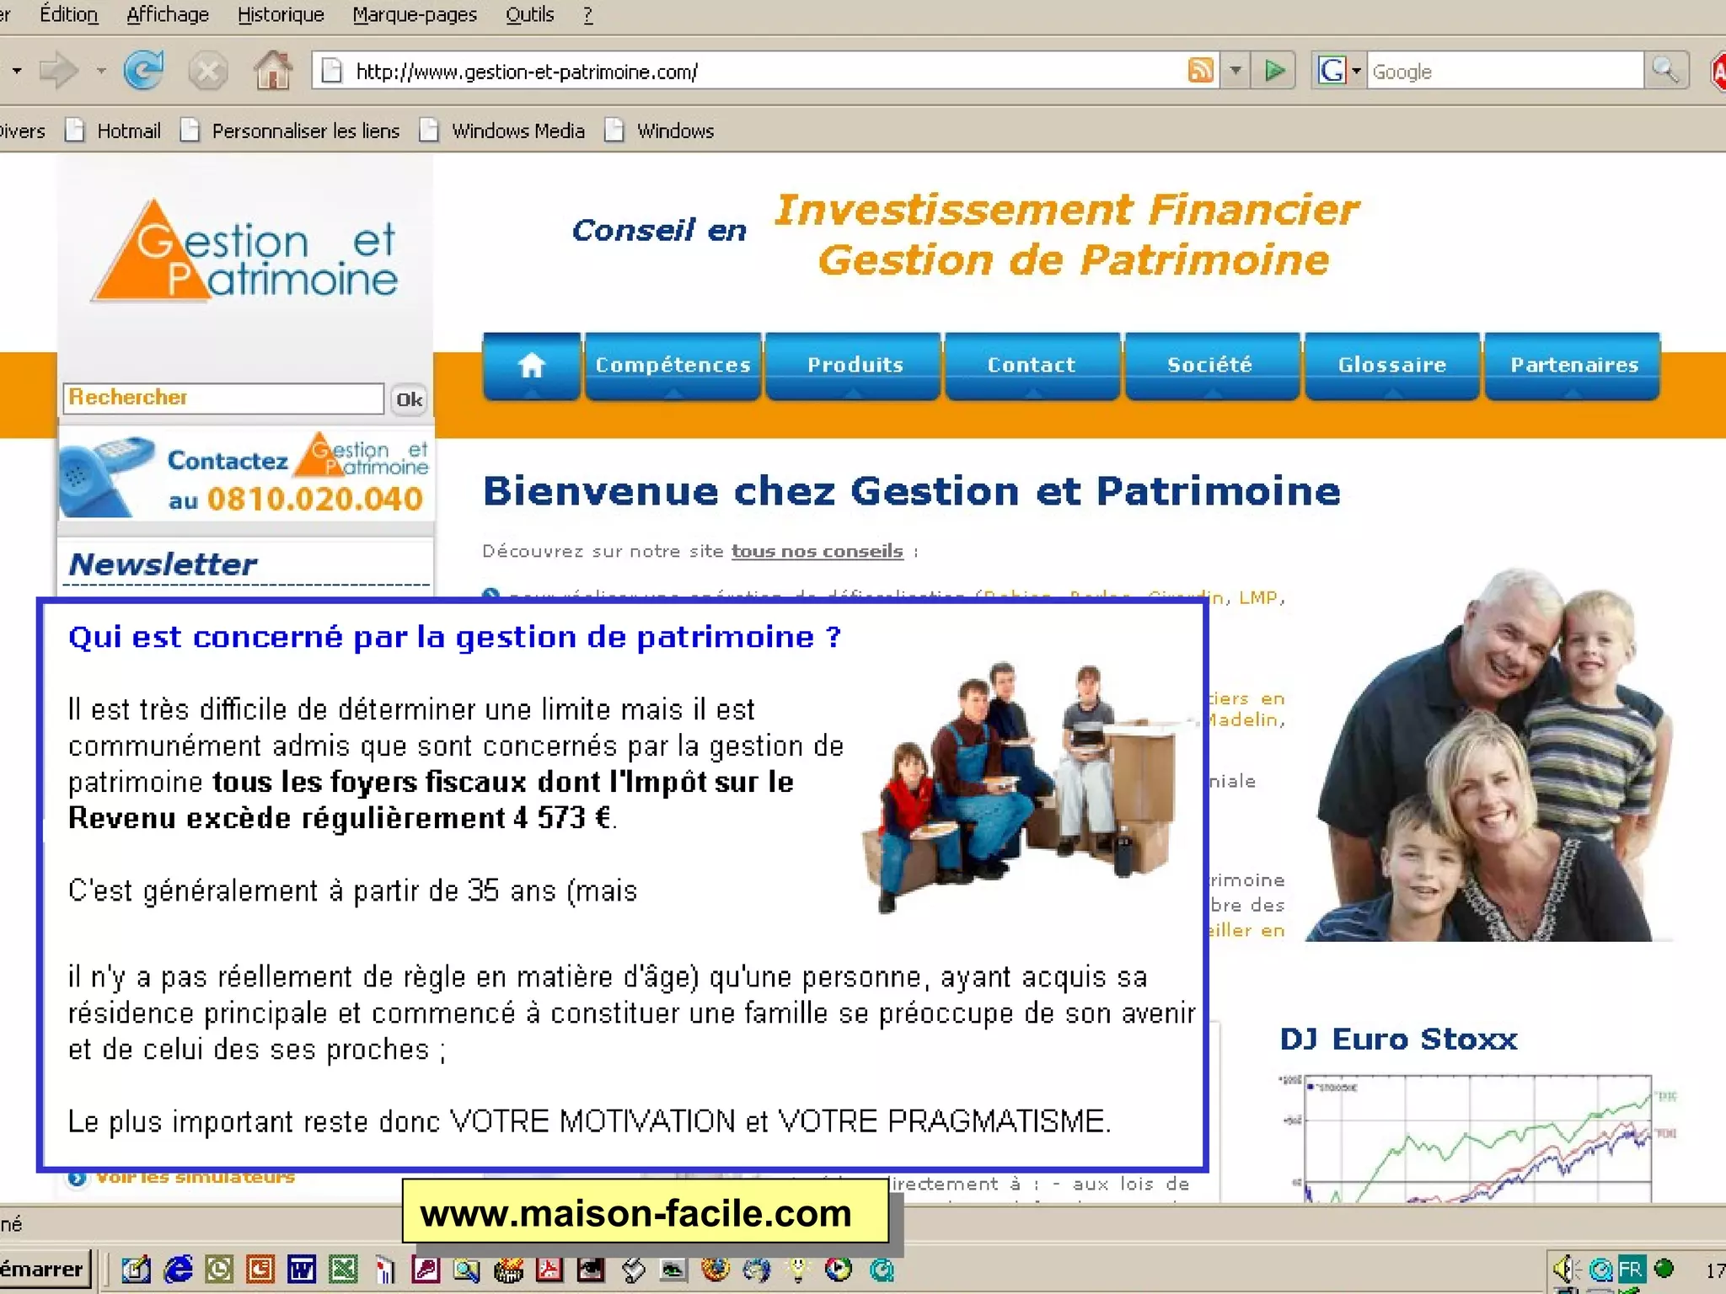
Task: Follow the 'tous nos conseils' link
Action: click(817, 552)
